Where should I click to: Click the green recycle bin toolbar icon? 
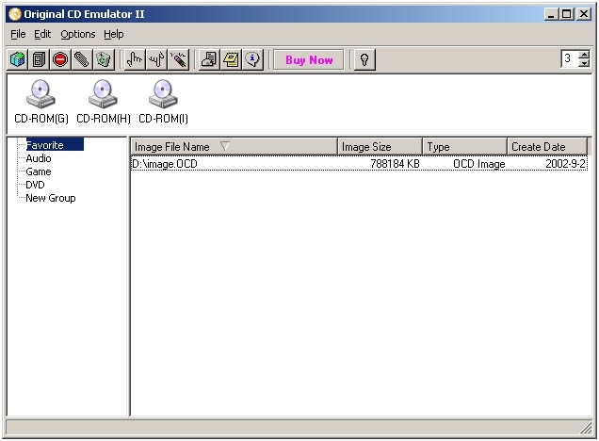point(104,59)
